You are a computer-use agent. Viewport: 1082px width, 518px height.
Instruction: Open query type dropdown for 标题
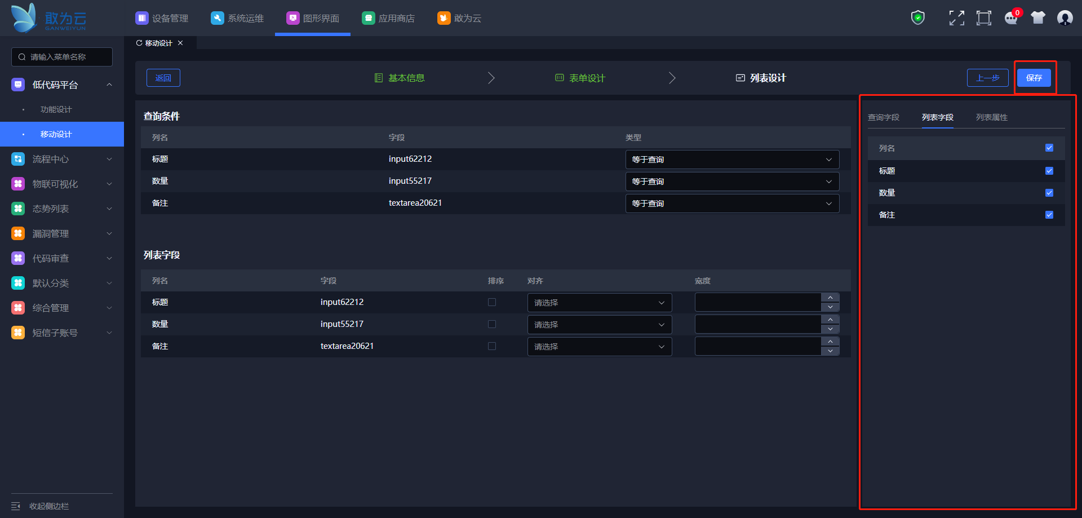click(x=732, y=160)
